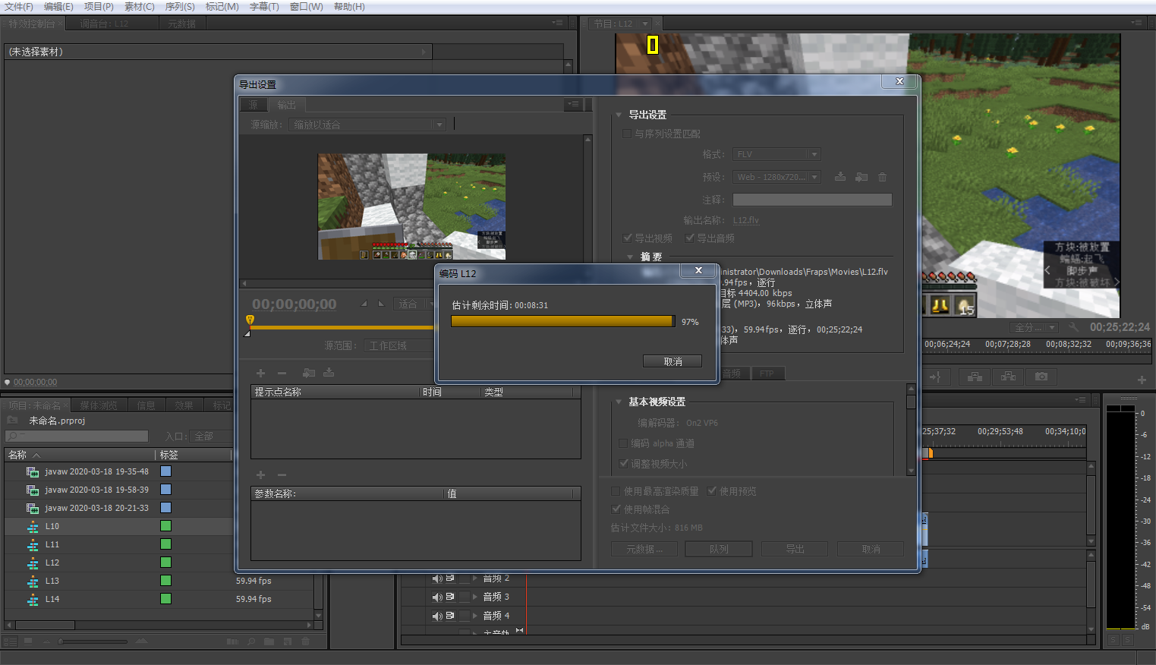Open Sequence menu
The image size is (1156, 665).
(180, 6)
